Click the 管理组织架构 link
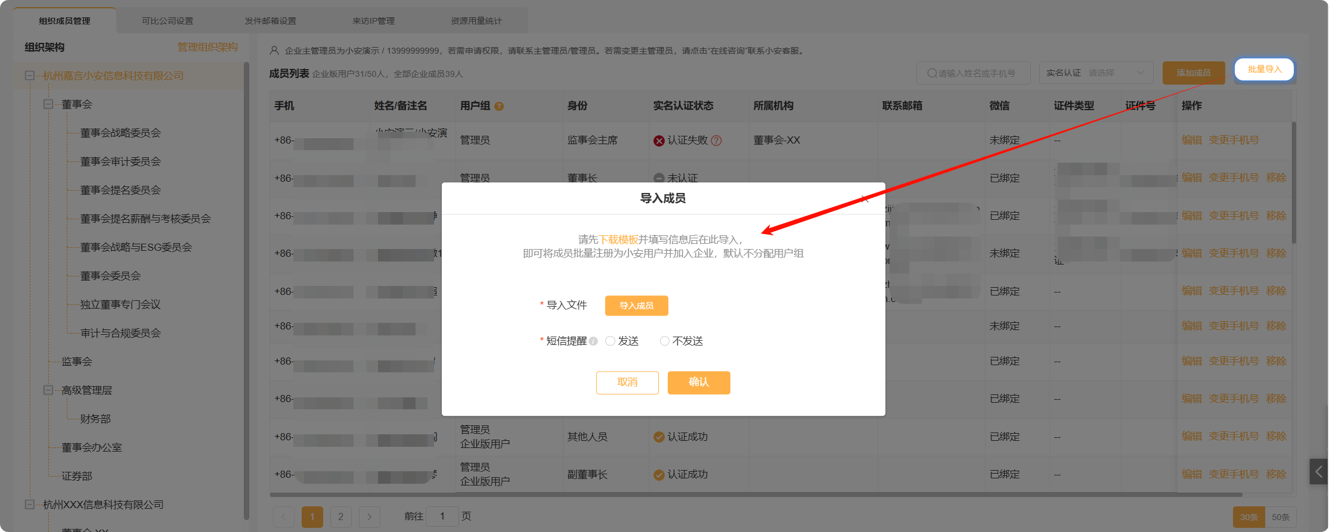The height and width of the screenshot is (532, 1329). (x=207, y=47)
